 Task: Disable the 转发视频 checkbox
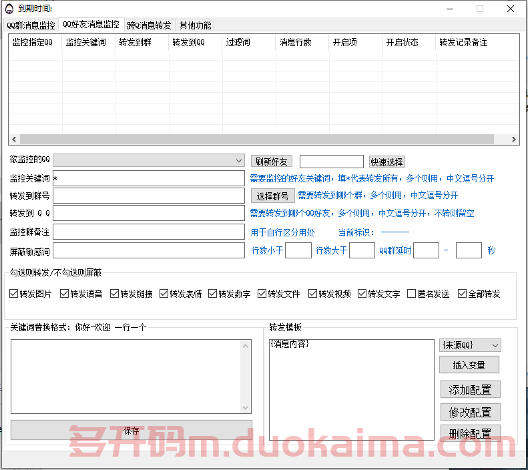(312, 294)
